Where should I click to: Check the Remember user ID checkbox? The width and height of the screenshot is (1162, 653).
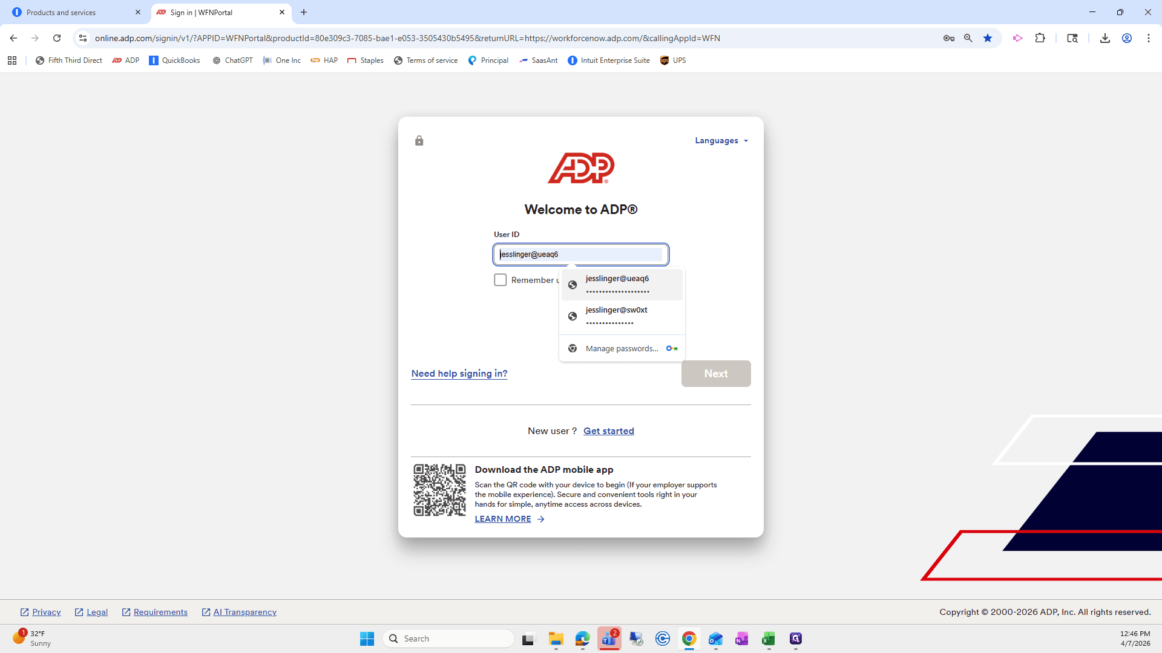pos(500,280)
